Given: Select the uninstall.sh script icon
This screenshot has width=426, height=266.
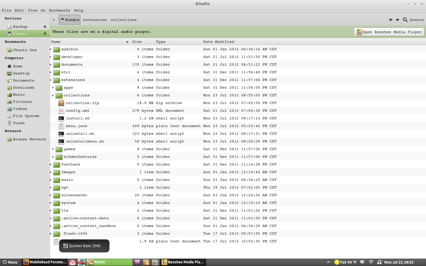Looking at the screenshot, I should [61, 134].
